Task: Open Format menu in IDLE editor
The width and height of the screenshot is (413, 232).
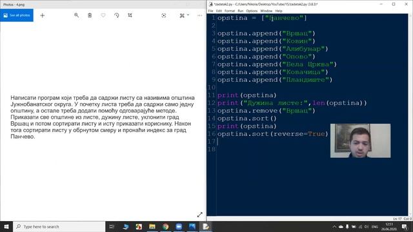Action: point(230,11)
